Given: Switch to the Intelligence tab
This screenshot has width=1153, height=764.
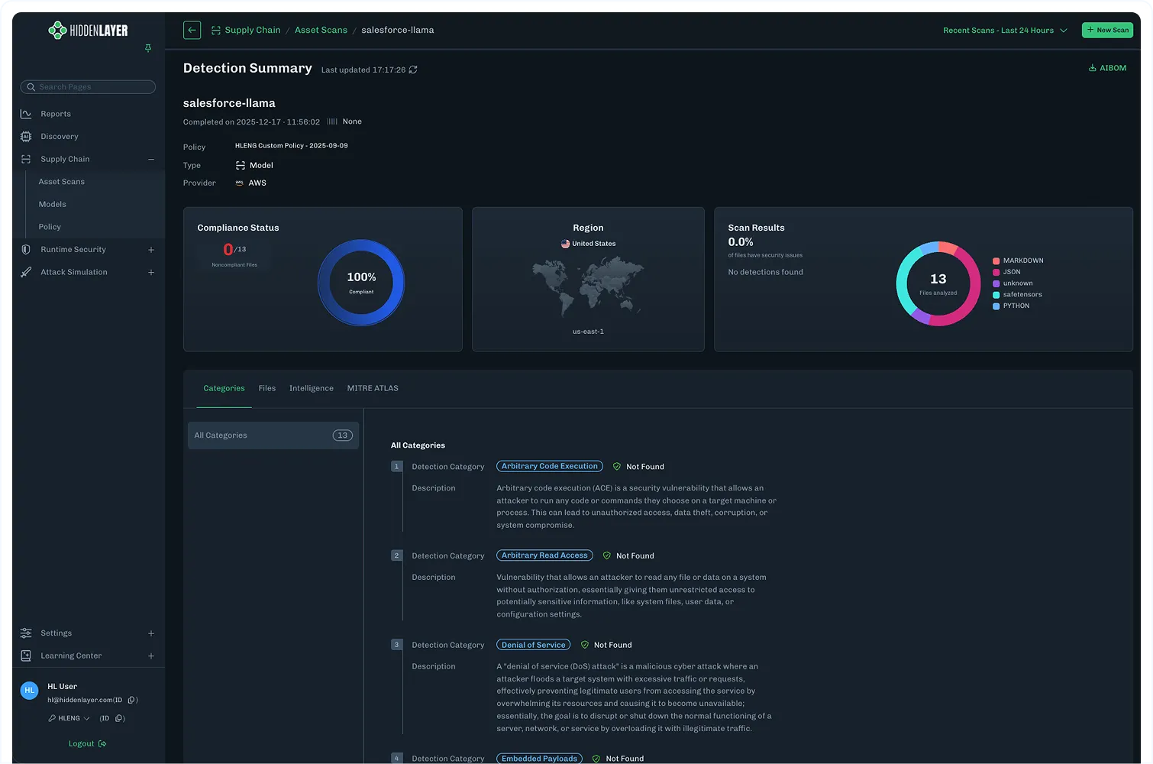Looking at the screenshot, I should [312, 388].
